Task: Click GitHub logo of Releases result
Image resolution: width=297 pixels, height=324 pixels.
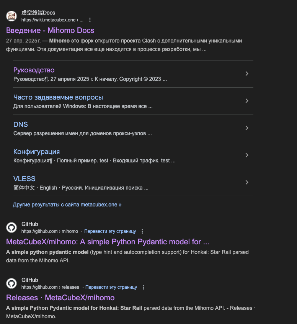Action: (11, 283)
